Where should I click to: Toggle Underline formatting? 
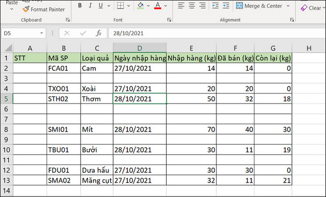(x=100, y=6)
